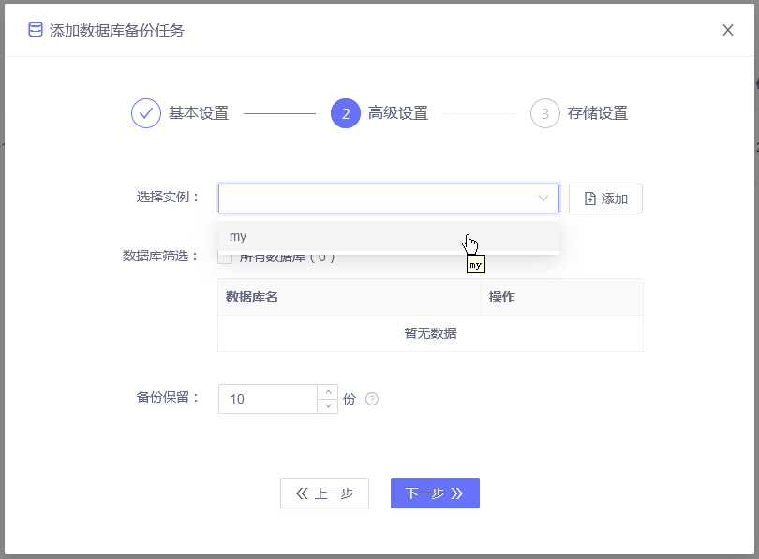Select the 高级设置 step label
Screen dimensions: 759x559
398,113
